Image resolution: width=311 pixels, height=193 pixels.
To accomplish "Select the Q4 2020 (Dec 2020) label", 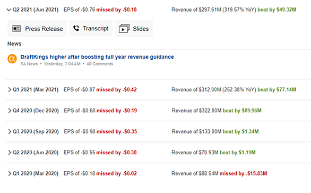I will click(x=36, y=111).
